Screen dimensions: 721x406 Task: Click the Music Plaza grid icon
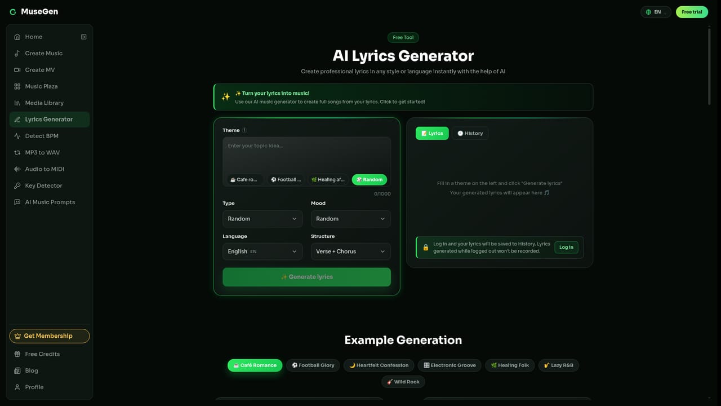17,86
